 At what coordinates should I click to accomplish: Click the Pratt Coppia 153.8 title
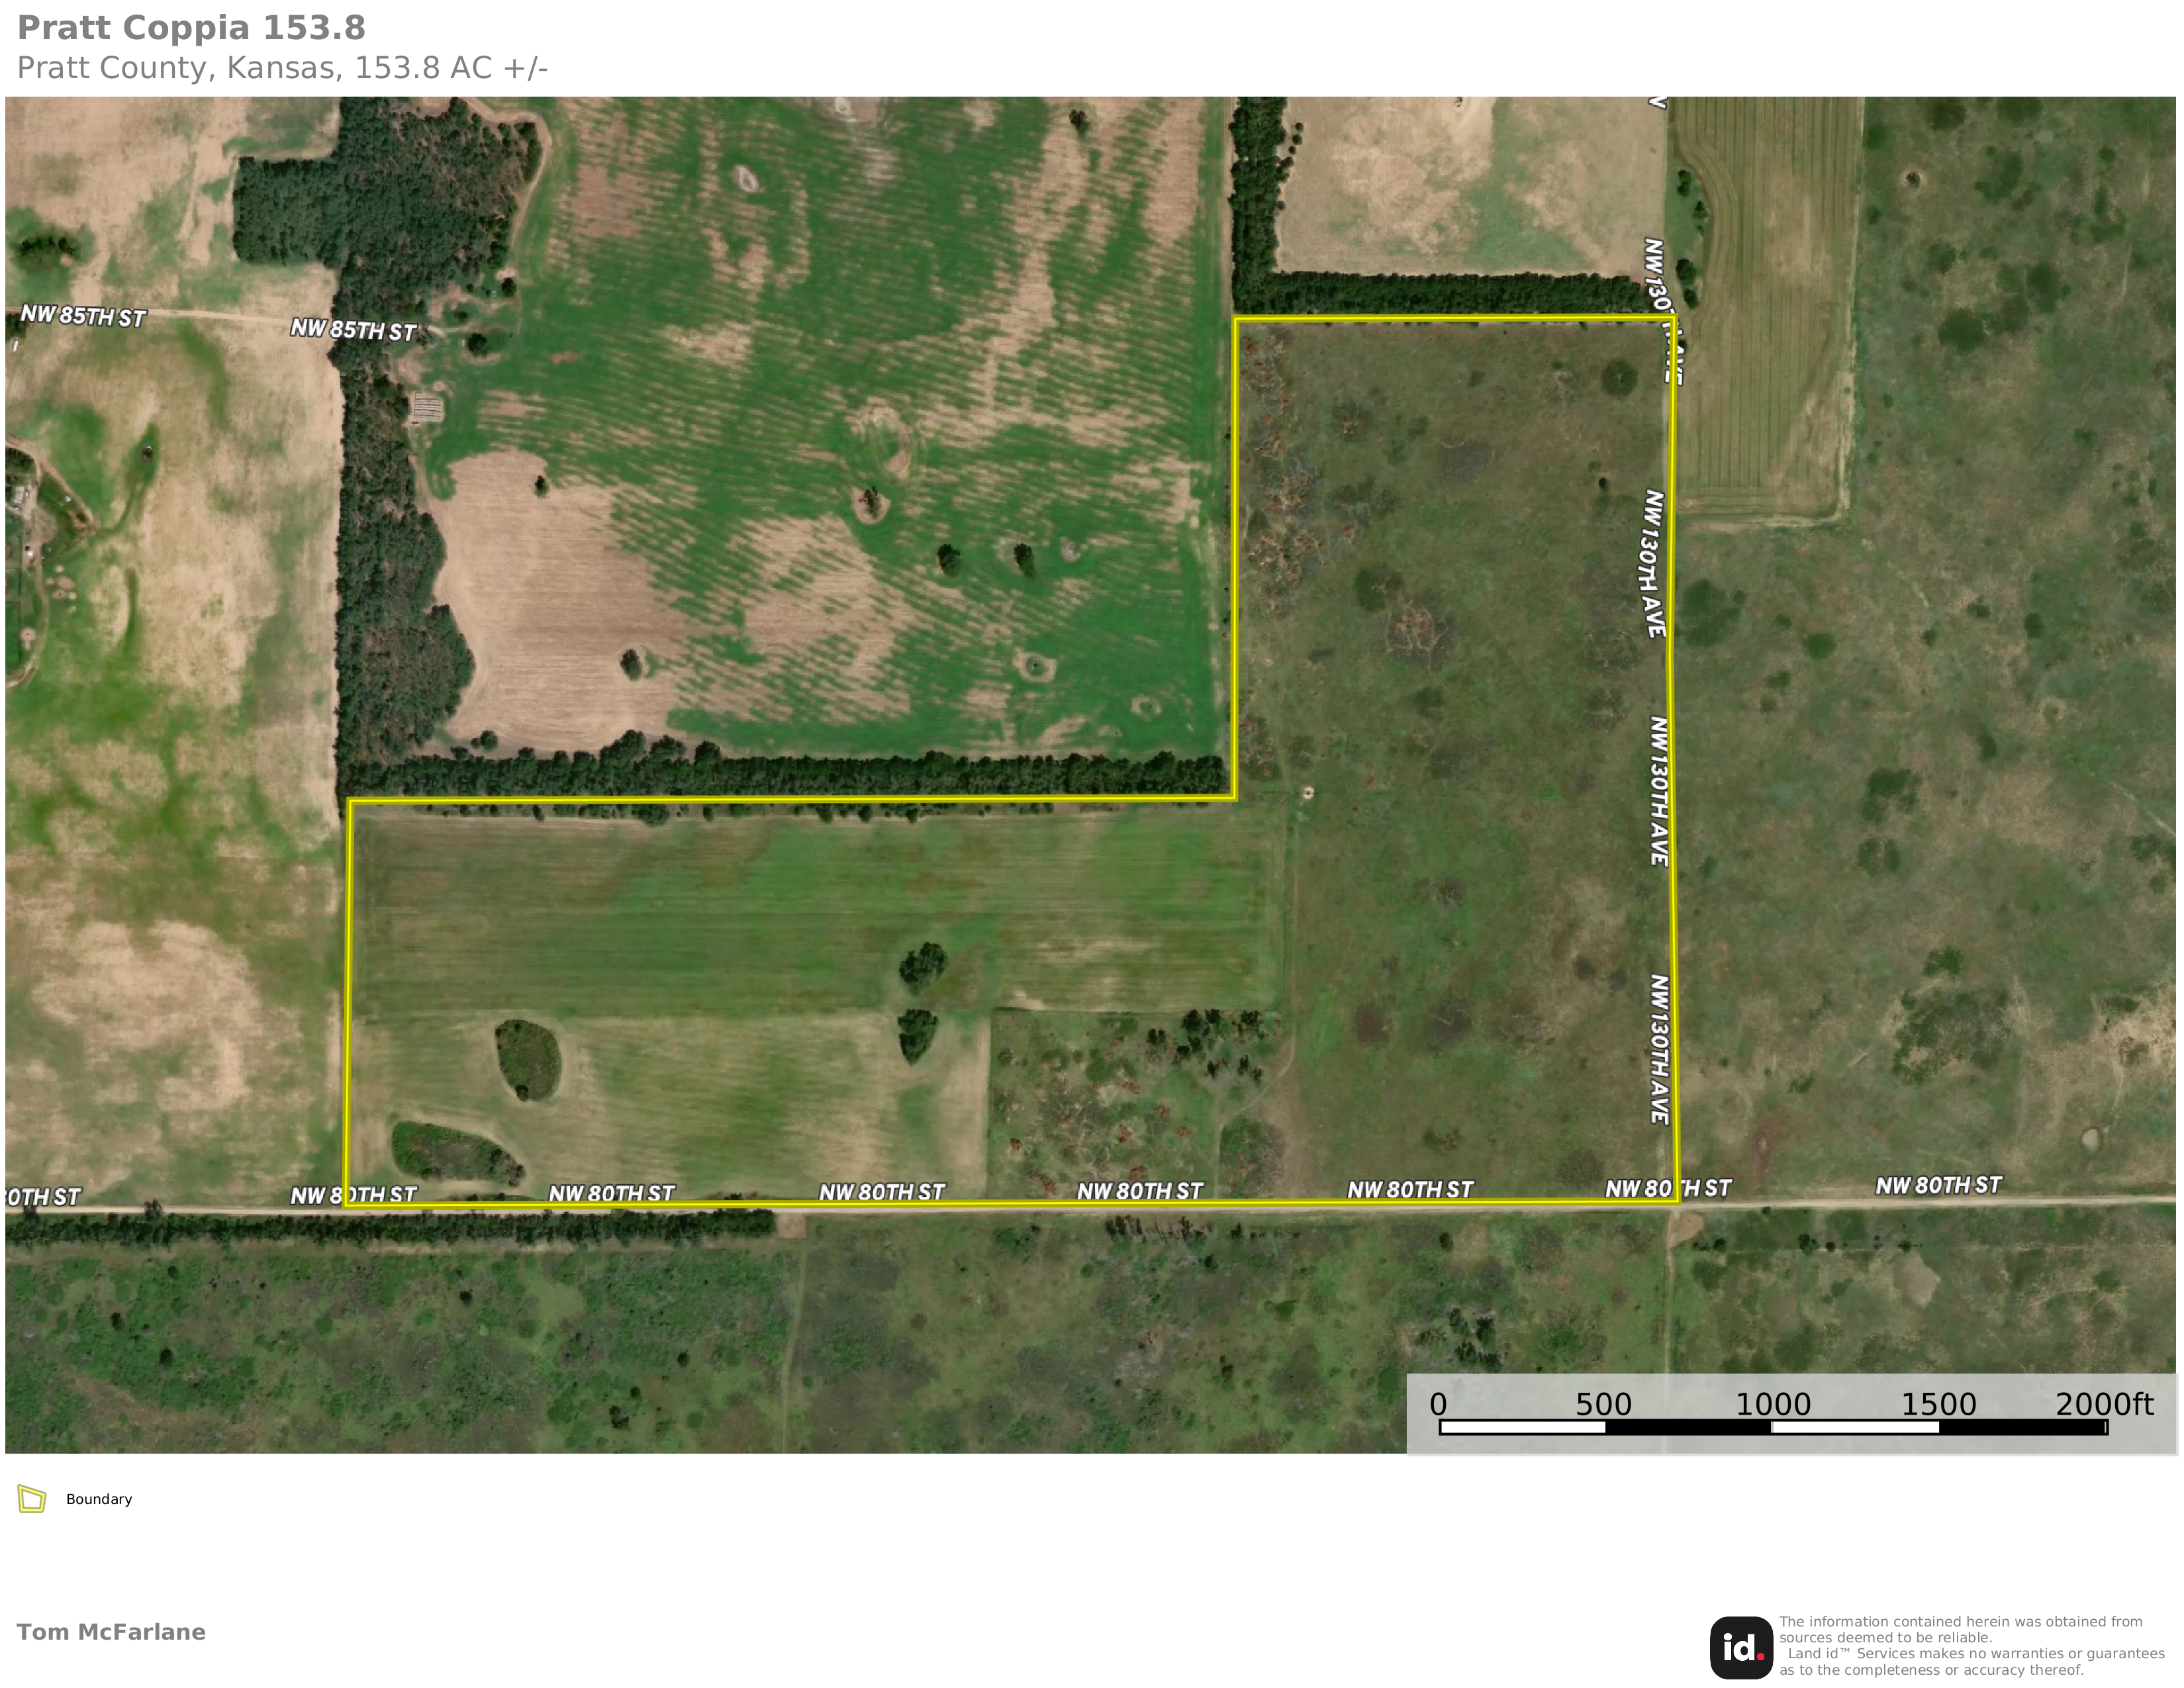click(x=191, y=28)
